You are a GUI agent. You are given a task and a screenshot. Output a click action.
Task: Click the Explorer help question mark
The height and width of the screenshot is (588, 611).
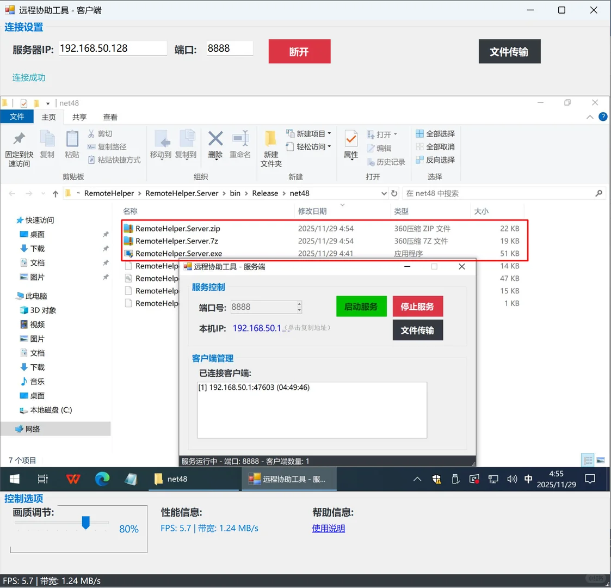[603, 117]
